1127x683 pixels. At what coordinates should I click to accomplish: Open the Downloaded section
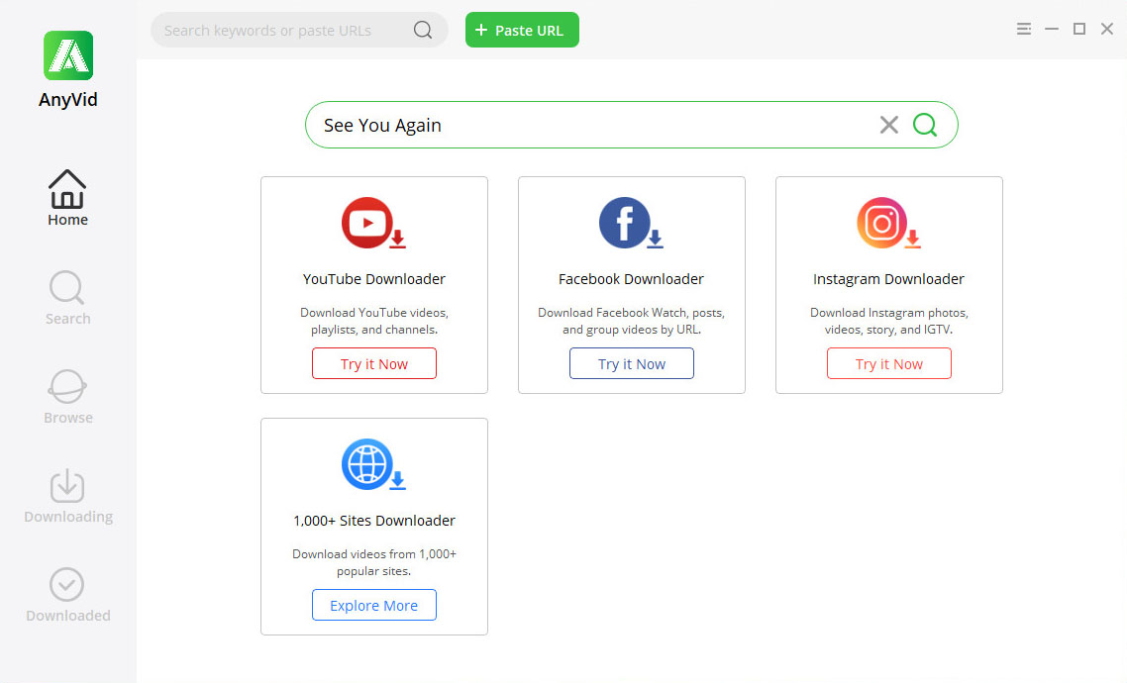pyautogui.click(x=68, y=595)
